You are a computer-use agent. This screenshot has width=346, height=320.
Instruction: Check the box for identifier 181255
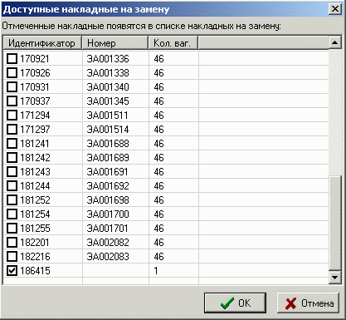(x=12, y=228)
